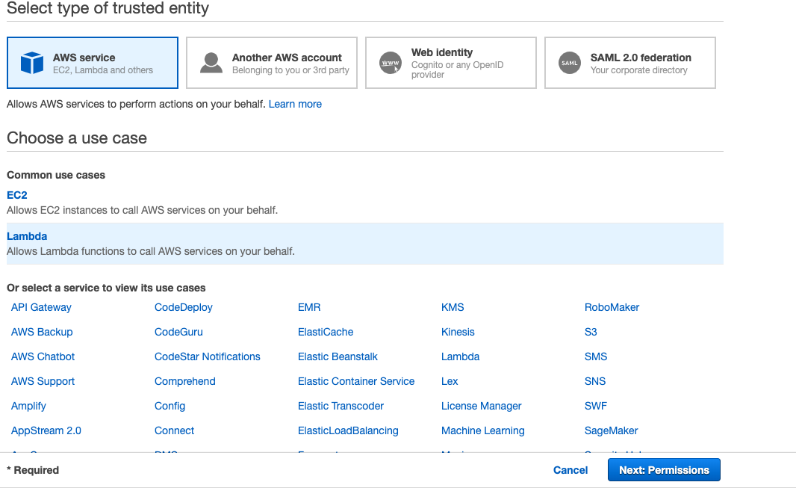
Task: Click the SAML badge icon
Action: click(x=570, y=63)
